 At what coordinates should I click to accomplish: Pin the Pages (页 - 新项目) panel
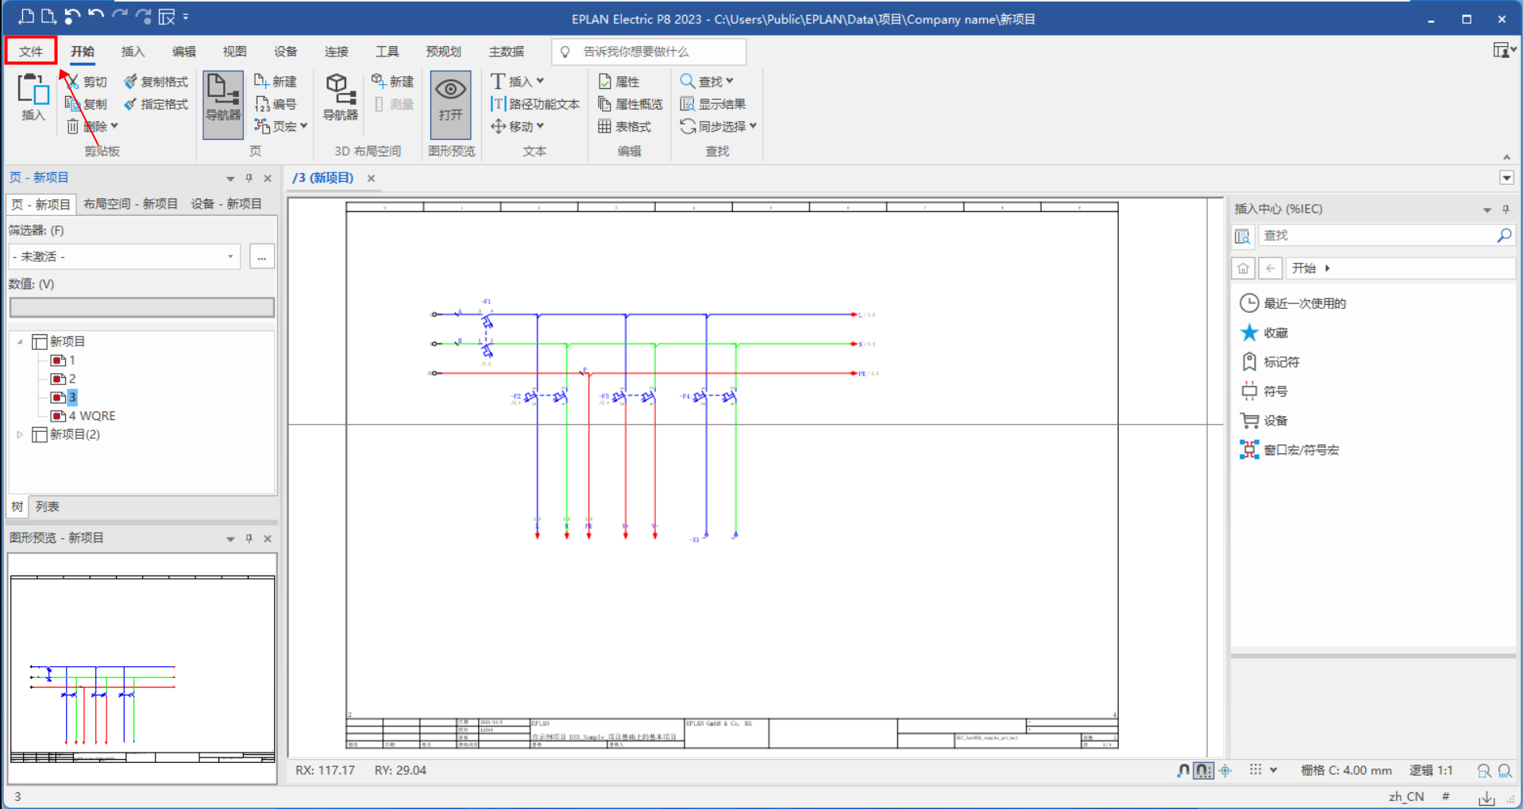coord(249,179)
